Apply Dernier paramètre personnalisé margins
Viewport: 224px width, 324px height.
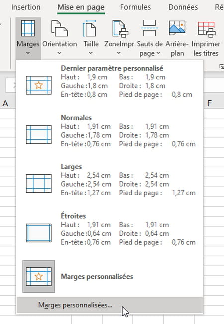point(110,82)
